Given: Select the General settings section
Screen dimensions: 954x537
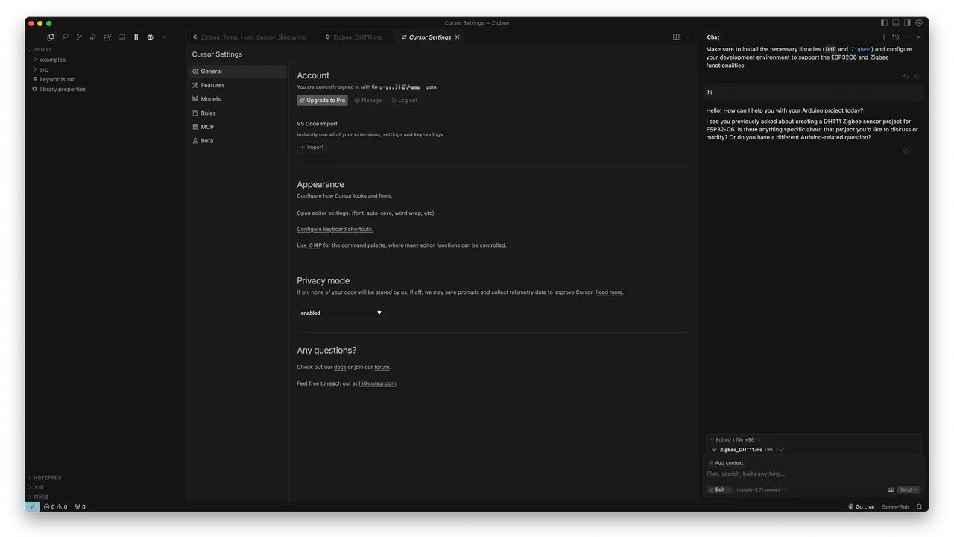Looking at the screenshot, I should point(237,71).
